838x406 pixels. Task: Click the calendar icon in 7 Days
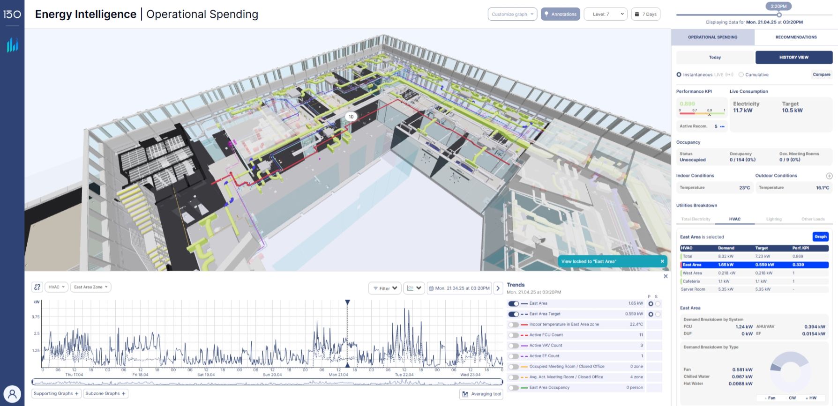tap(637, 14)
